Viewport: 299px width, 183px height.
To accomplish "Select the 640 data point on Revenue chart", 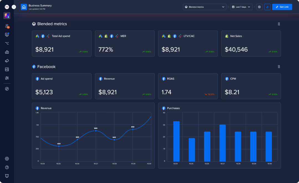I will [x=114, y=140].
